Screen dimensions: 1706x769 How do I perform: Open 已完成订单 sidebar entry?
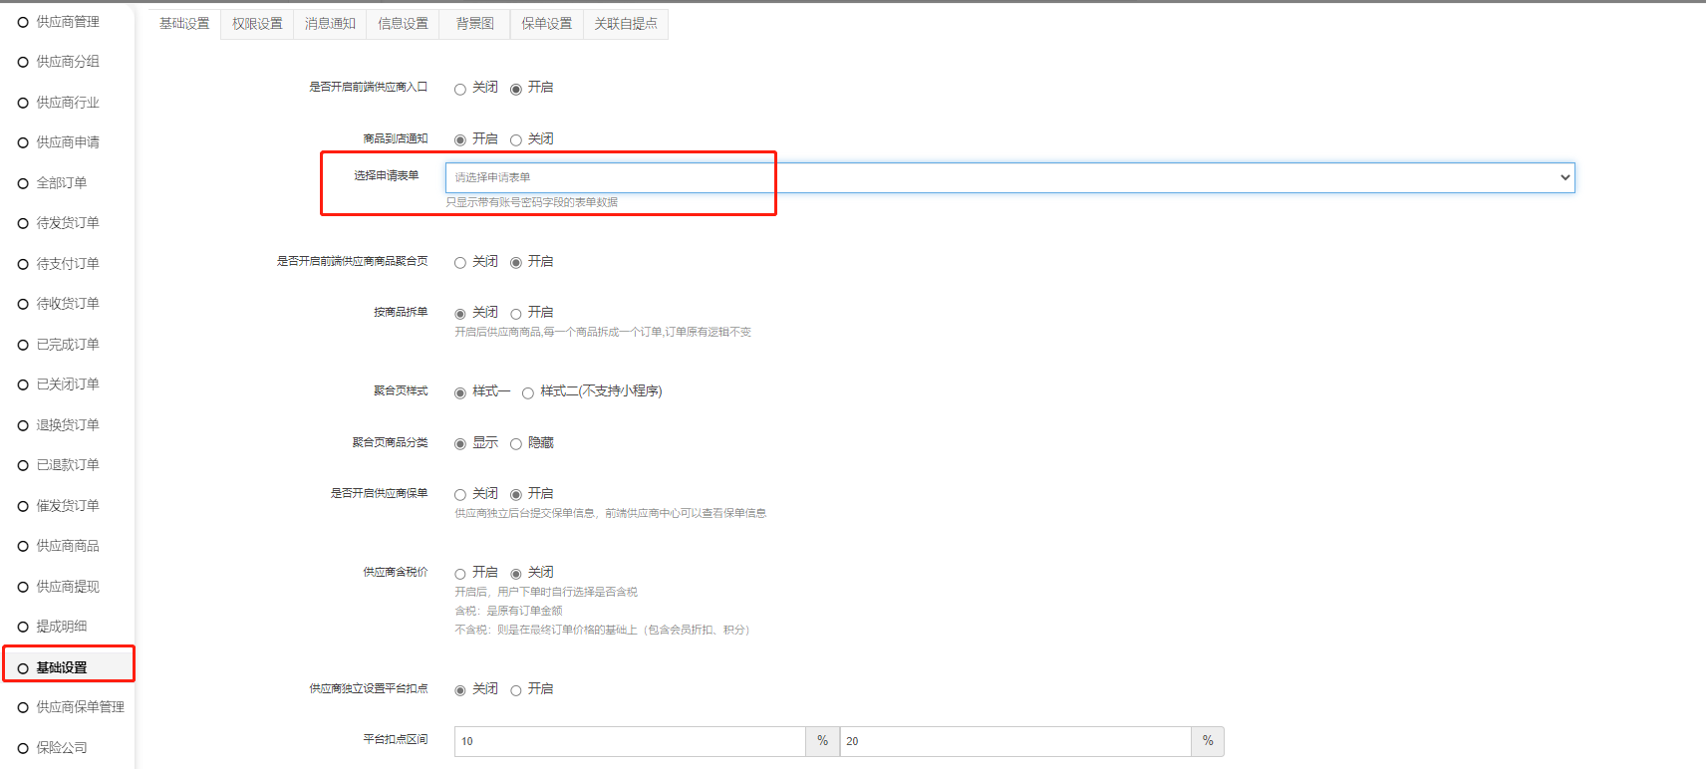[x=67, y=345]
